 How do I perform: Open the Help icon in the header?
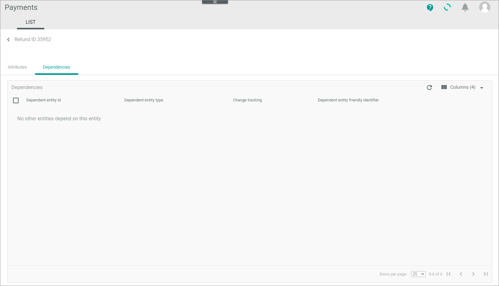pos(430,7)
